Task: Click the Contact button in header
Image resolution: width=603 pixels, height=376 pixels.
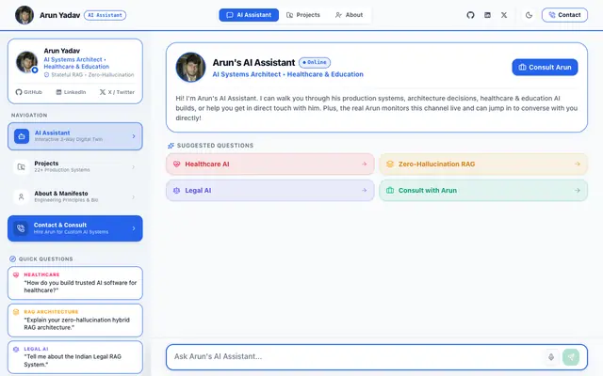Action: (564, 15)
